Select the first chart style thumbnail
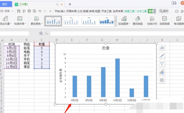 [x=53, y=21]
